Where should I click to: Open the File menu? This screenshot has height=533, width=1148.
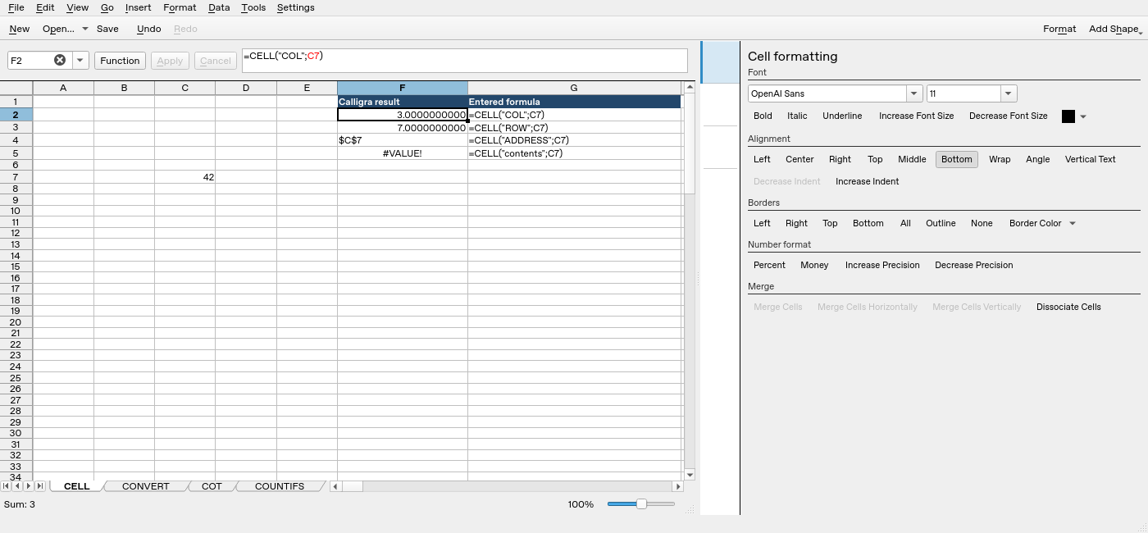[x=16, y=7]
